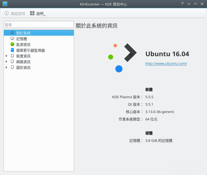
Task: Click the 作業系統類型 label
Action: (131, 119)
